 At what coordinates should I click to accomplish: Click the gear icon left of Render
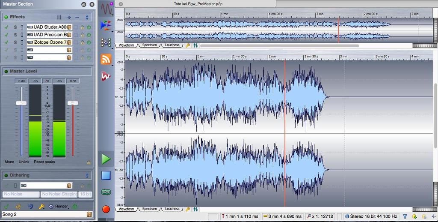(51, 207)
